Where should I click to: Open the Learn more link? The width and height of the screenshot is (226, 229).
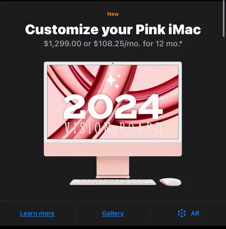pyautogui.click(x=37, y=213)
